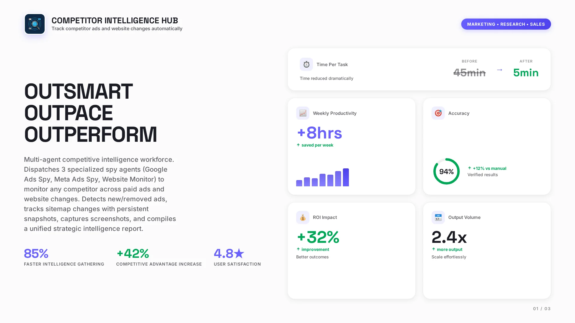
Task: Click the calendar icon beside Output Volume
Action: click(438, 217)
